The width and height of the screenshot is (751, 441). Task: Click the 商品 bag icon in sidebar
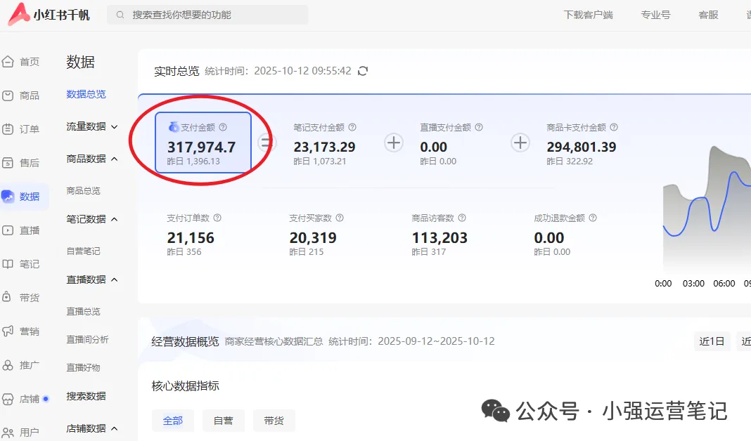[x=8, y=96]
